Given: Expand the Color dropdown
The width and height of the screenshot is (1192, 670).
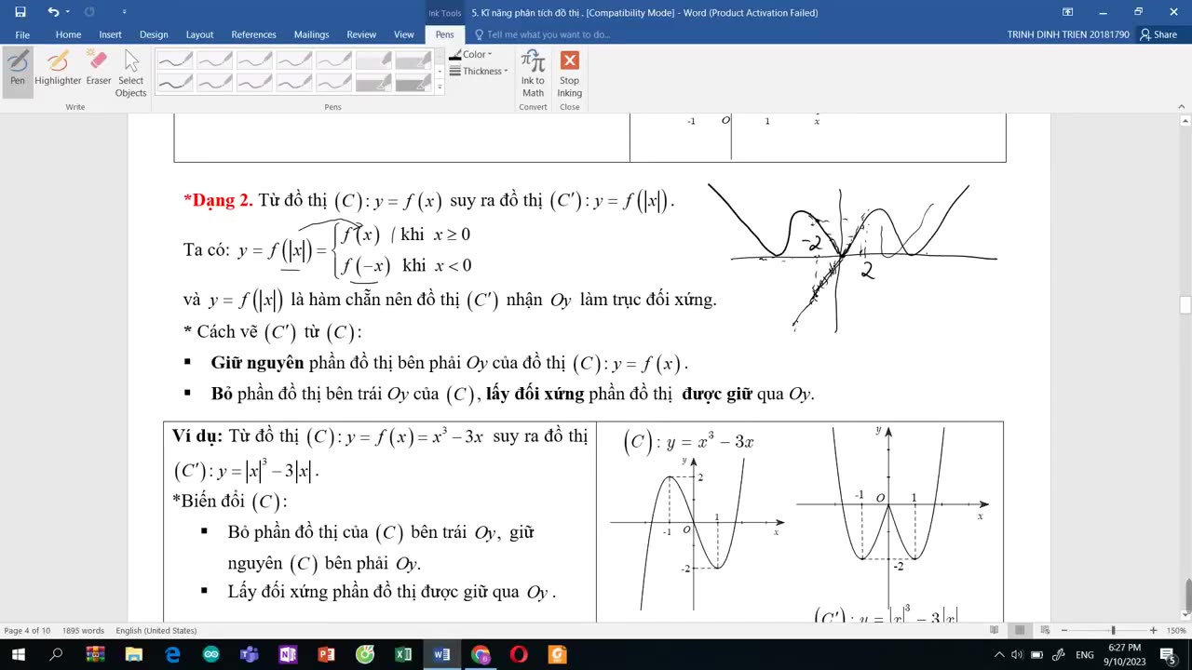Looking at the screenshot, I should 471,55.
